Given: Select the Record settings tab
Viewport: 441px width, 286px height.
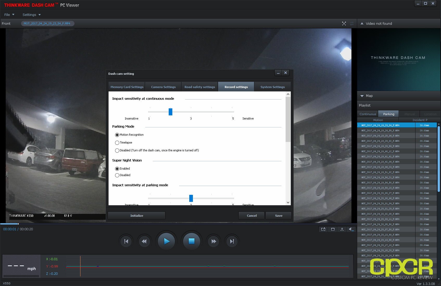Looking at the screenshot, I should click(236, 87).
